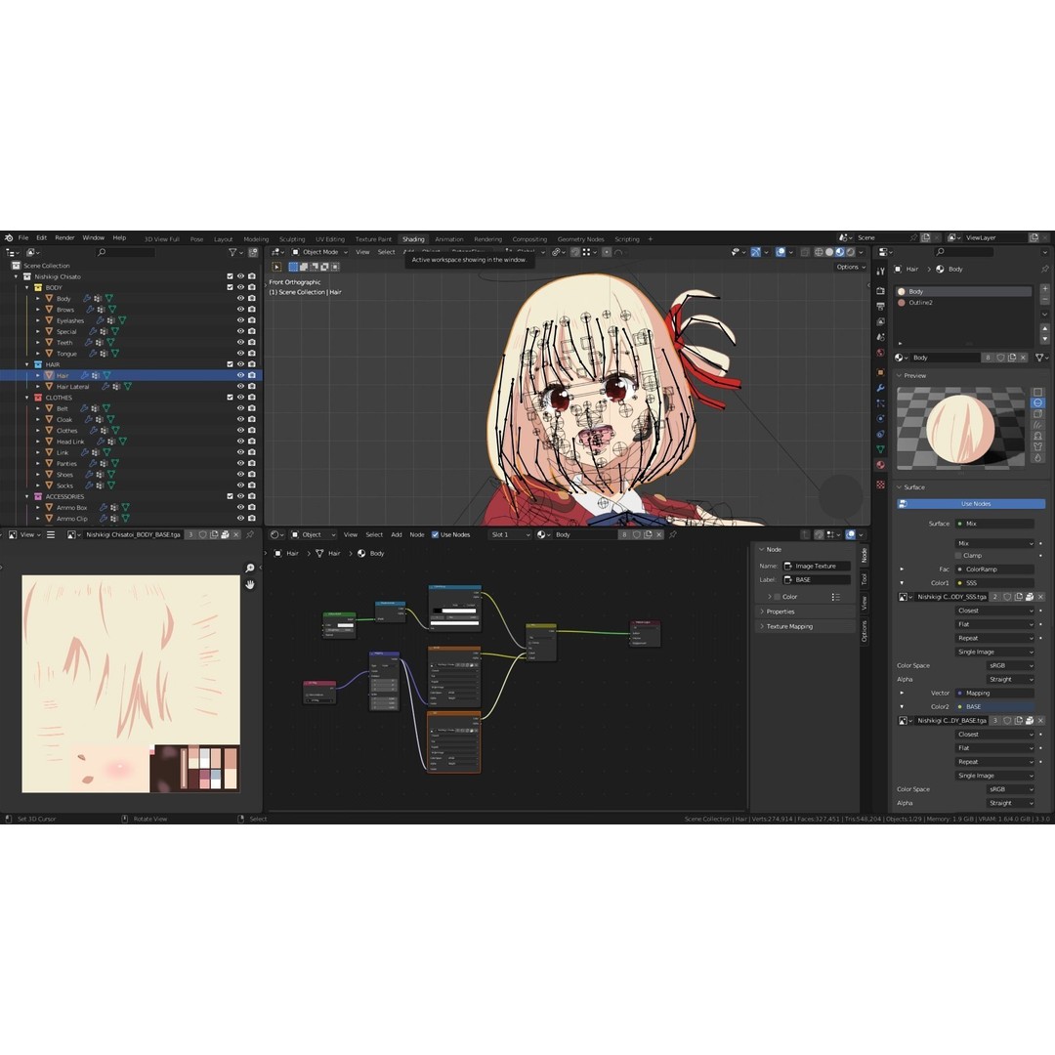
Task: Click pan hand gizmo in image editor
Action: (x=250, y=585)
